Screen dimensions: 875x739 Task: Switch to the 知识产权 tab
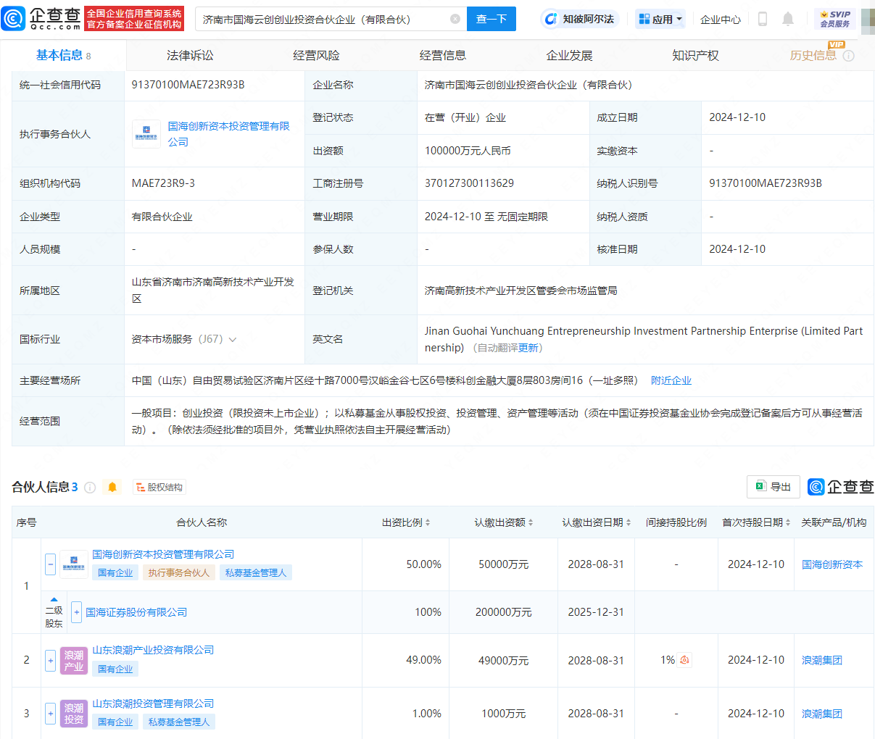tap(695, 56)
